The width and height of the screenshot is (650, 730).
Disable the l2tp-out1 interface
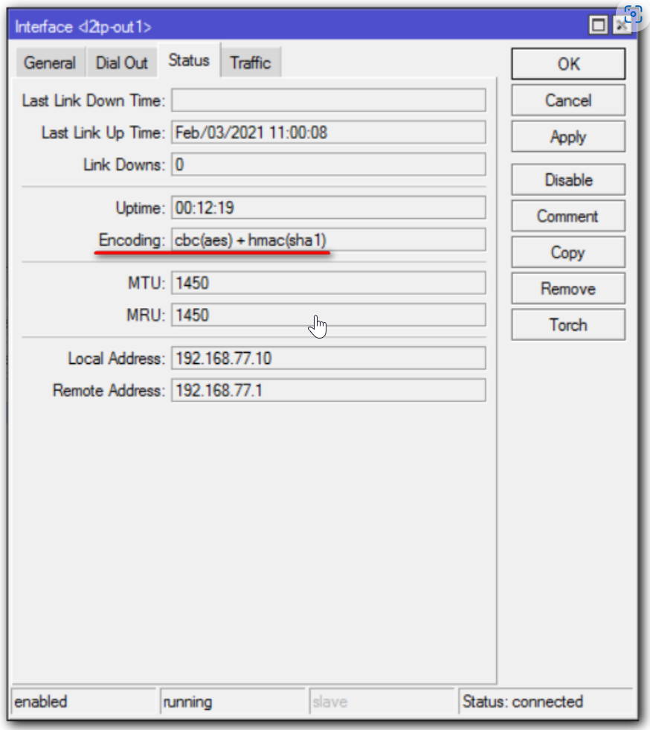pyautogui.click(x=568, y=179)
